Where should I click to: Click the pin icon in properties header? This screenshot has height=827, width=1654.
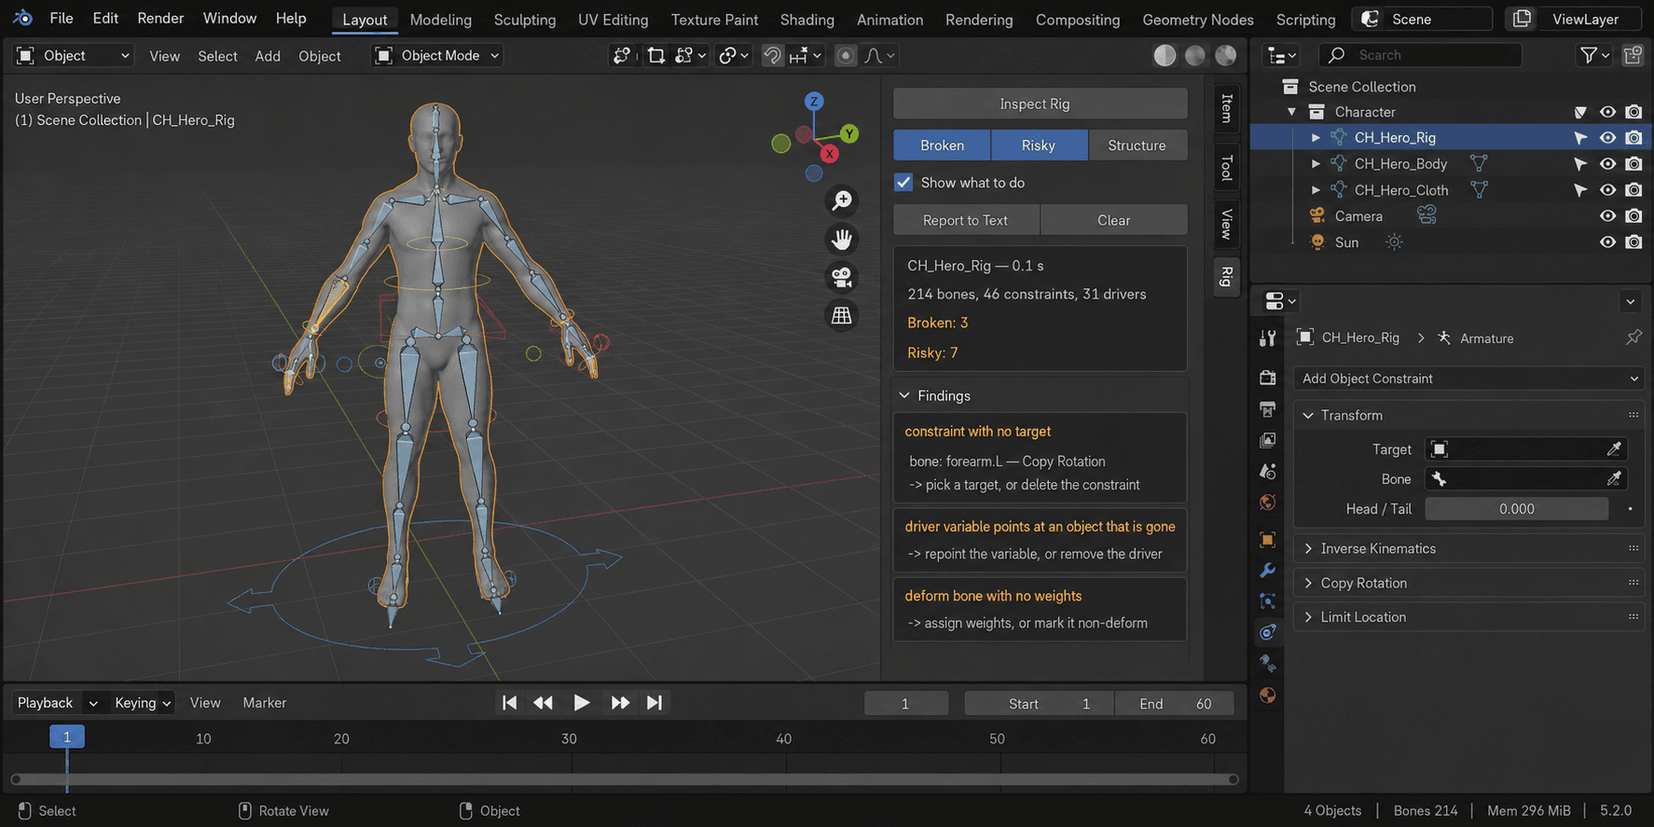pos(1633,338)
